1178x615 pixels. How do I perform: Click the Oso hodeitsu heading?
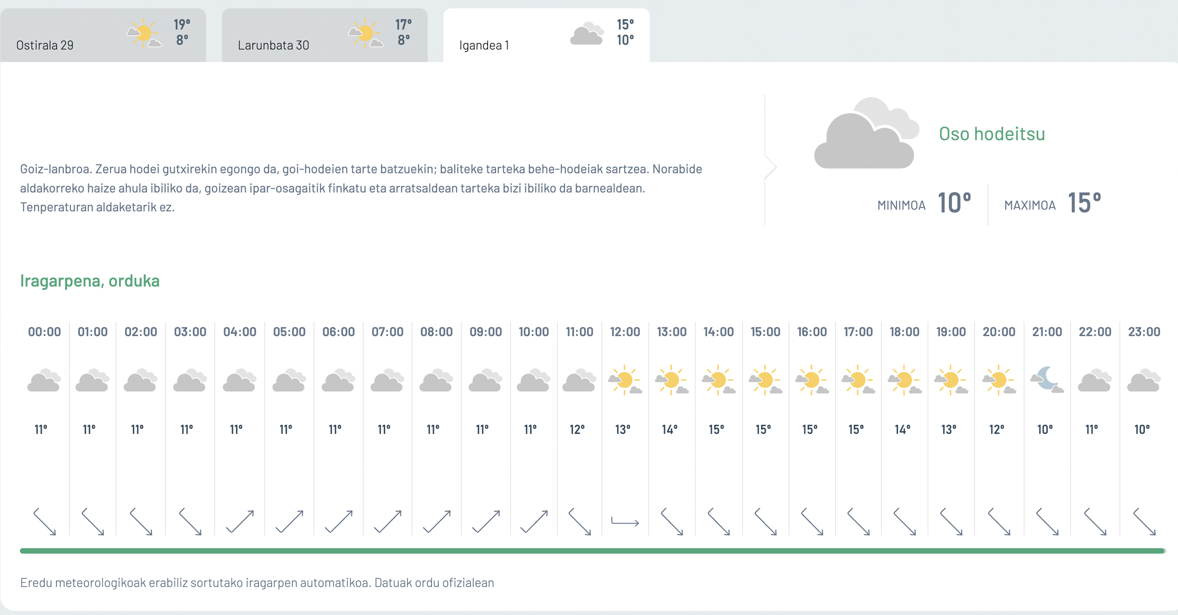click(992, 134)
